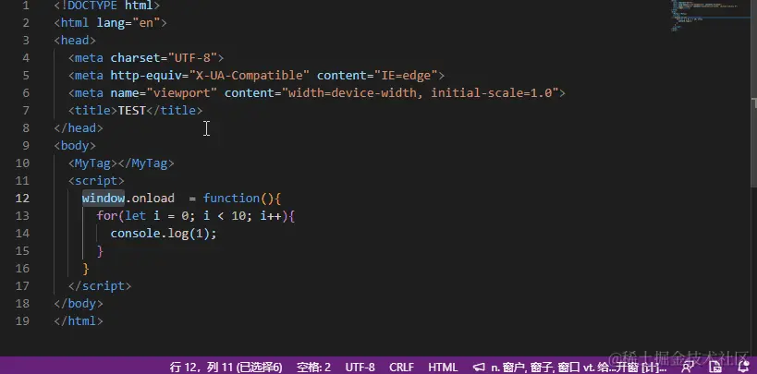
Task: Click the 'width=device-width, initial-scale=1.0' string
Action: click(x=420, y=93)
